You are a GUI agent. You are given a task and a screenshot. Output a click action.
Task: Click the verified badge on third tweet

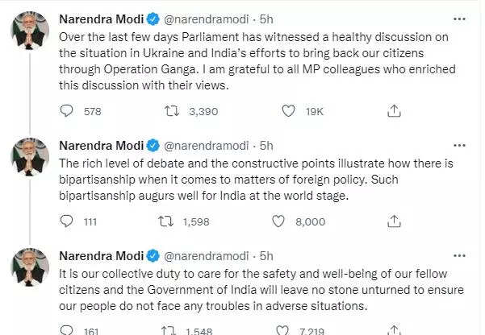click(152, 256)
